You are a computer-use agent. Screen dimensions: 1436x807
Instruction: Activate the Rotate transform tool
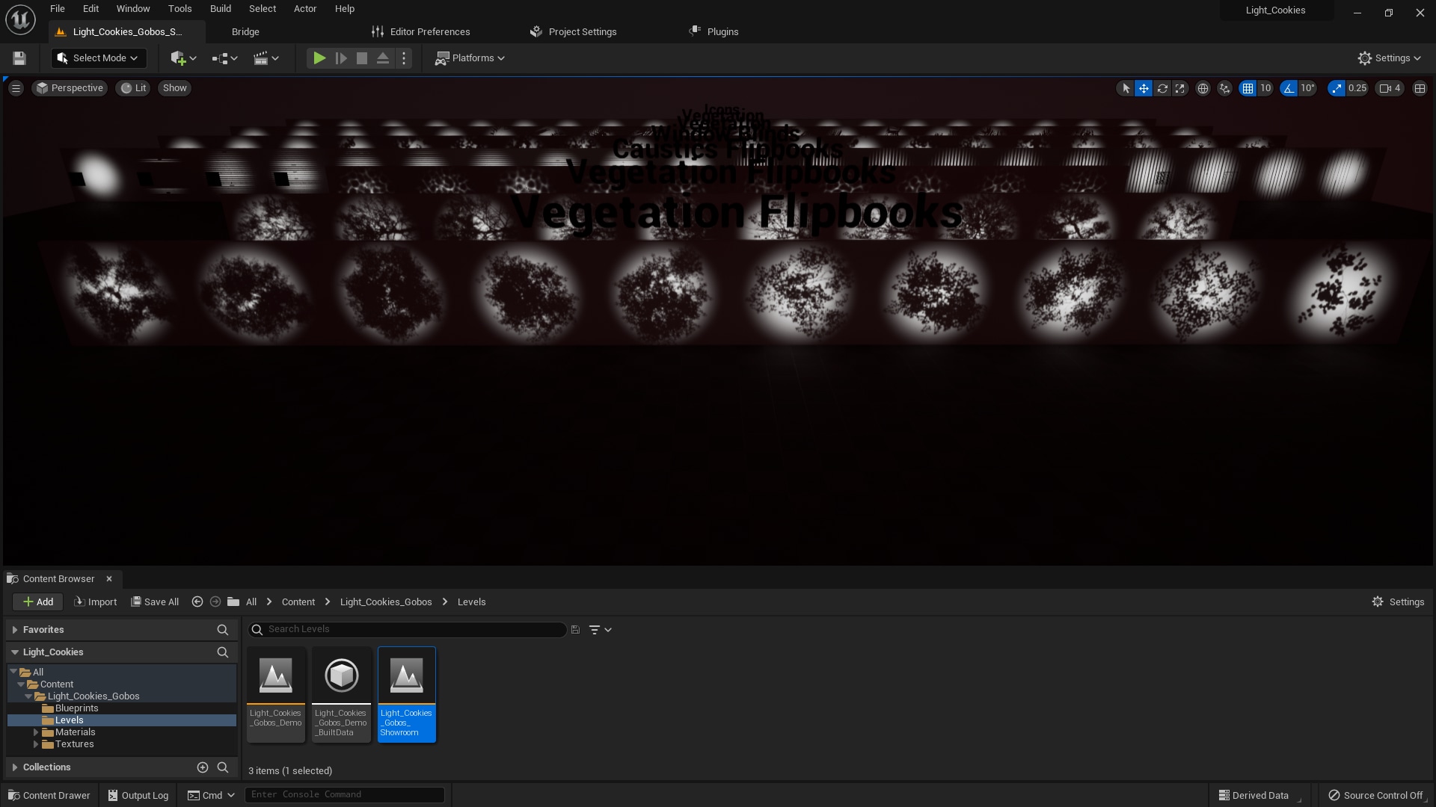(1162, 88)
